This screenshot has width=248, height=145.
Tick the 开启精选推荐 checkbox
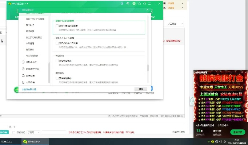(x=57, y=78)
